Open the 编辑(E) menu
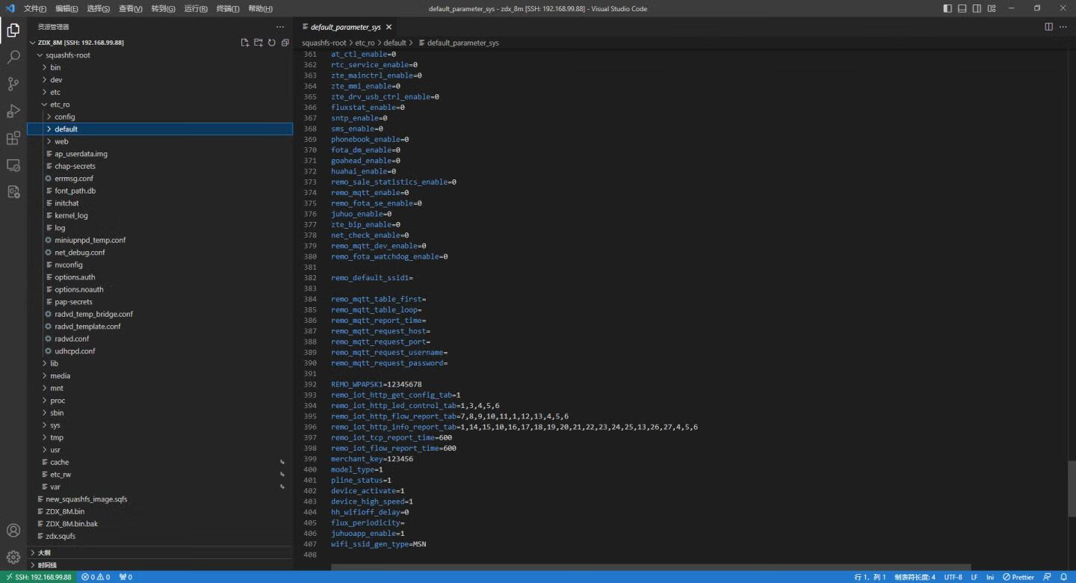Viewport: 1076px width, 583px height. pos(67,9)
